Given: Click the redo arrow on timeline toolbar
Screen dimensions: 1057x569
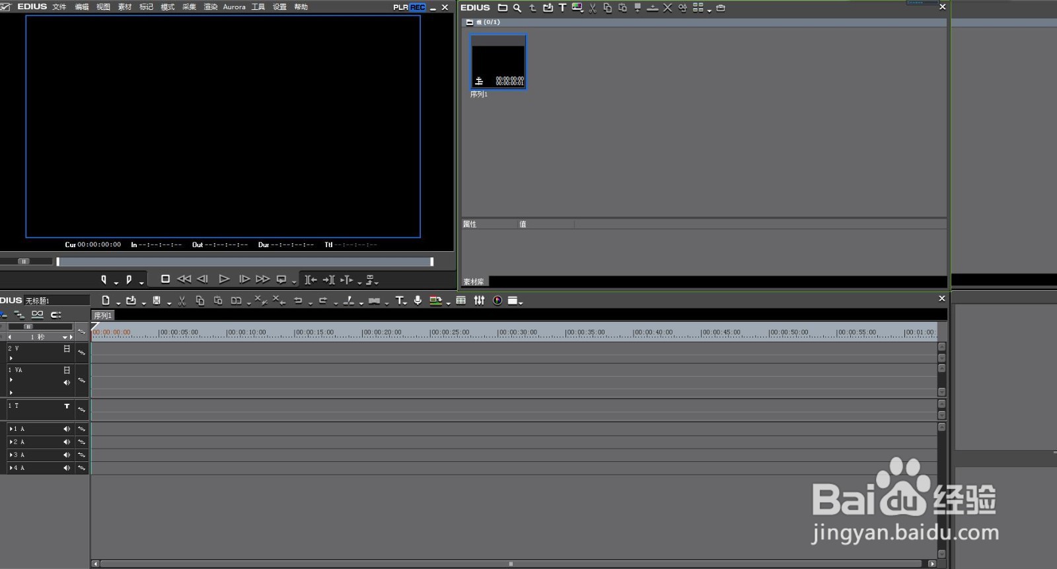Looking at the screenshot, I should point(323,301).
